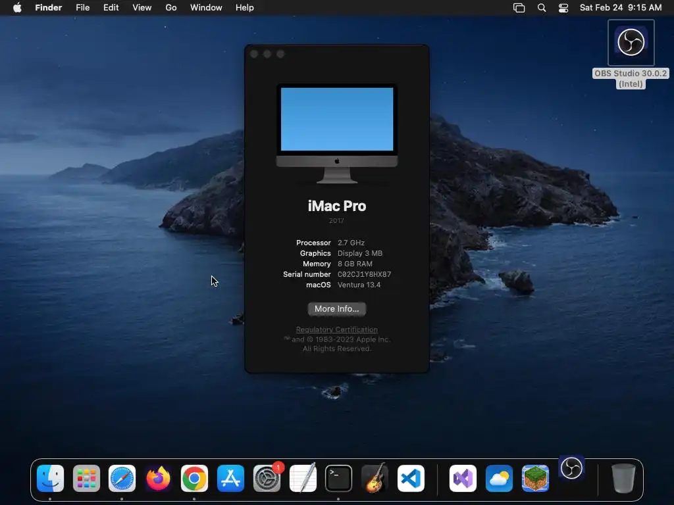Open Spotlight search in menu bar
674x505 pixels.
(x=542, y=8)
